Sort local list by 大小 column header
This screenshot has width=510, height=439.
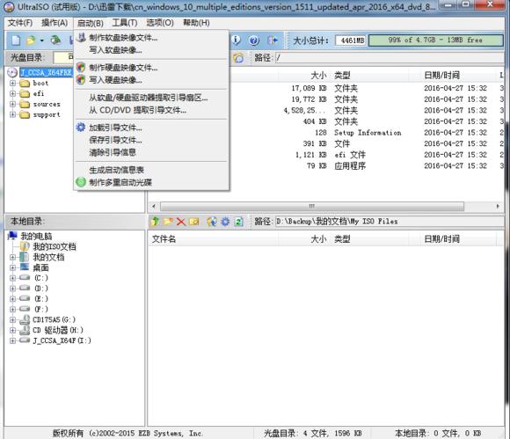[303, 239]
